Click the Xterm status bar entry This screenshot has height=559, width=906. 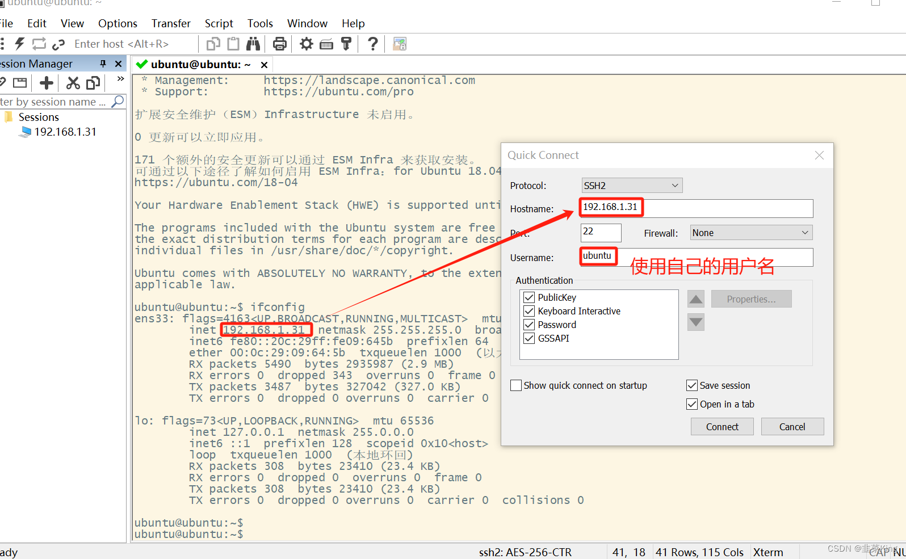point(768,552)
